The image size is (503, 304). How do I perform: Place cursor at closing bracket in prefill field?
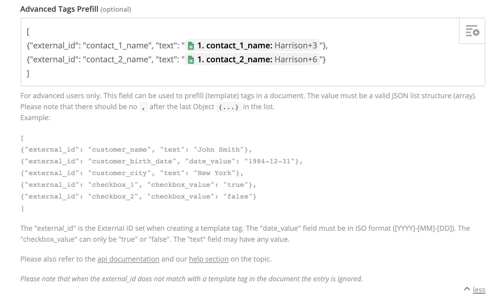28,74
